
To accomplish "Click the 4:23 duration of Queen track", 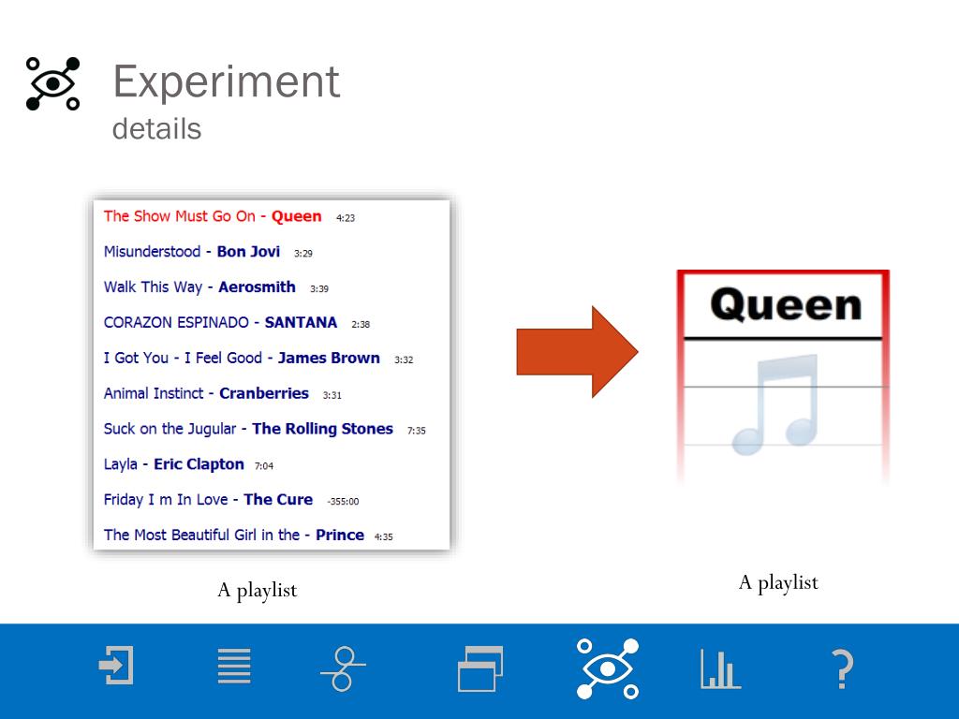I will click(x=346, y=218).
